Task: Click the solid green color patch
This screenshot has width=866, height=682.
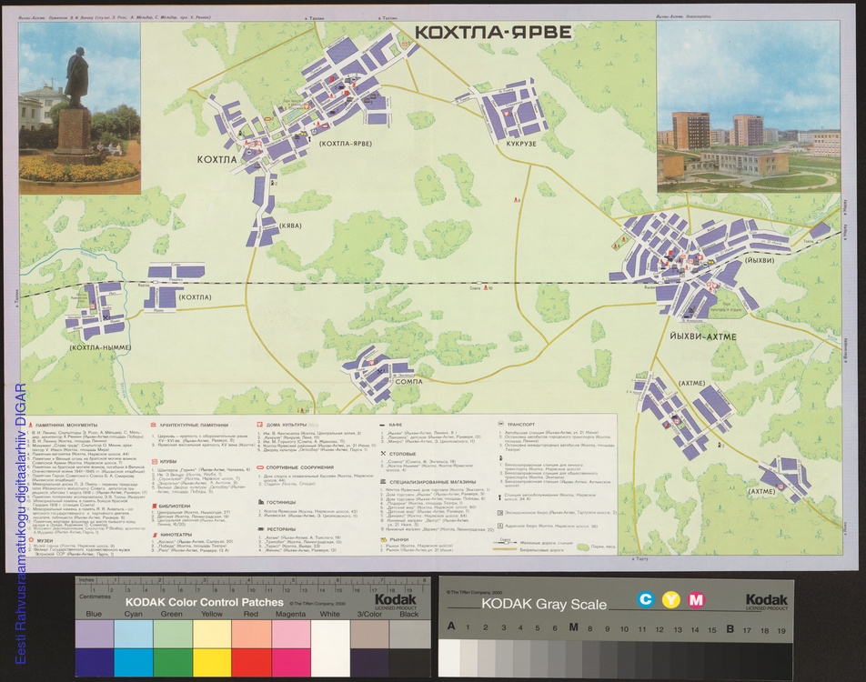Action: pos(173,662)
